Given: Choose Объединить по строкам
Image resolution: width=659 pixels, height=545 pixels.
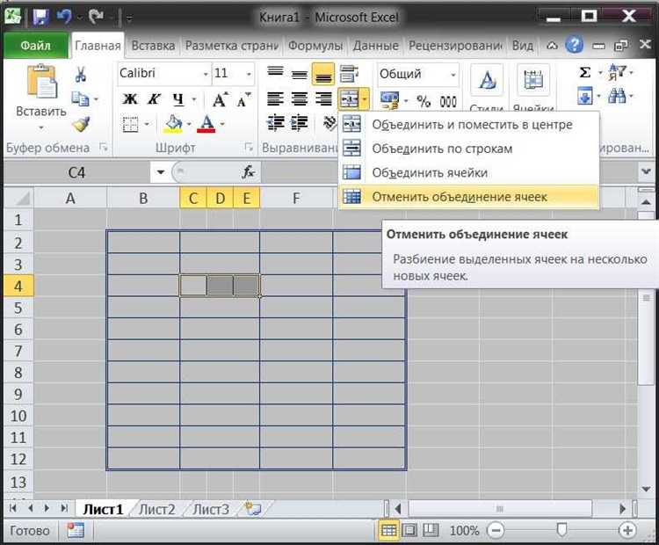Looking at the screenshot, I should 468,149.
